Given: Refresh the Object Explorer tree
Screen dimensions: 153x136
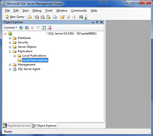Looking at the screenshot, I should tap(43, 28).
